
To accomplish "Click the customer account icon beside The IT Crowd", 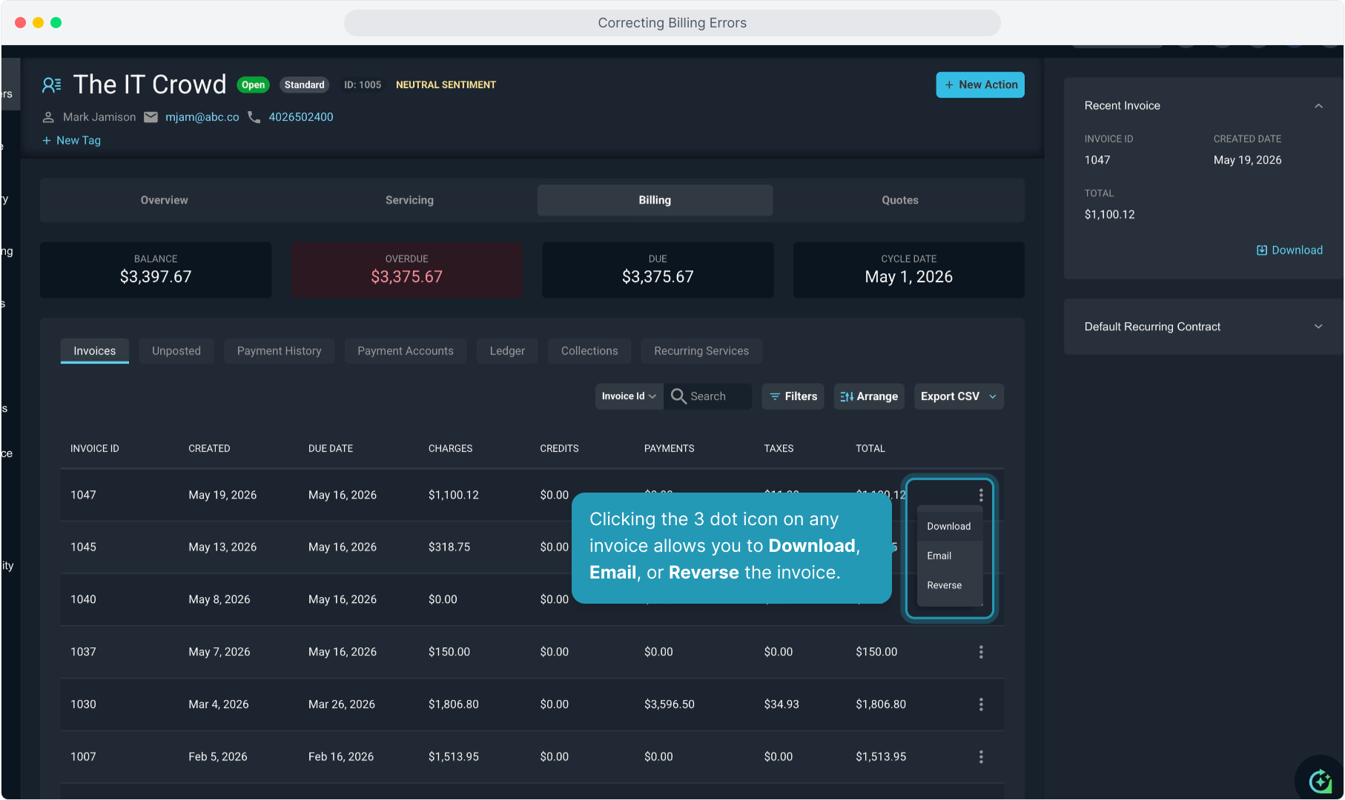I will pyautogui.click(x=51, y=85).
